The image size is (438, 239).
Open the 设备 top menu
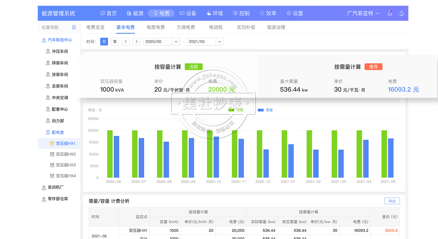[x=188, y=13]
